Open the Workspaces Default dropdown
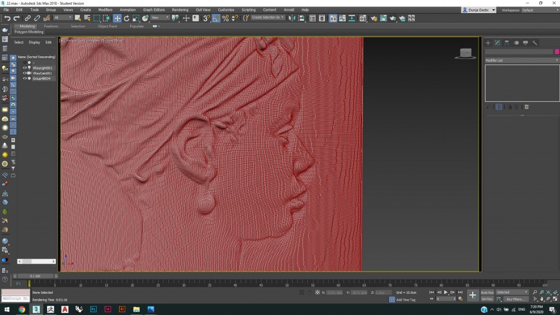The image size is (560, 315). click(540, 10)
